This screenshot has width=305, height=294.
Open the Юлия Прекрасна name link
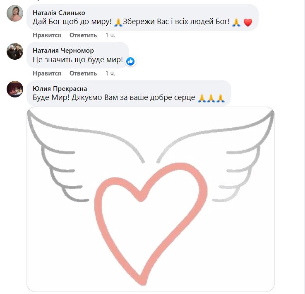[x=60, y=88]
